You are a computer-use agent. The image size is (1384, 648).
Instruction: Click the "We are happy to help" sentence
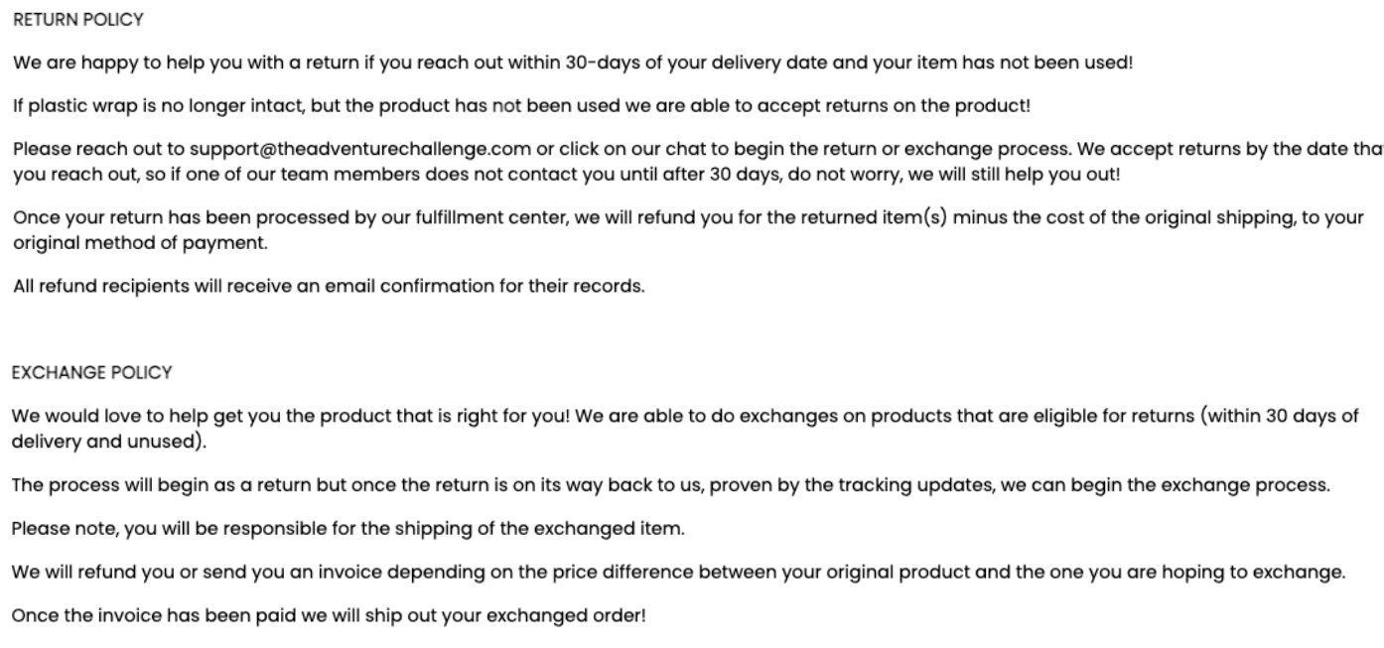(x=573, y=63)
